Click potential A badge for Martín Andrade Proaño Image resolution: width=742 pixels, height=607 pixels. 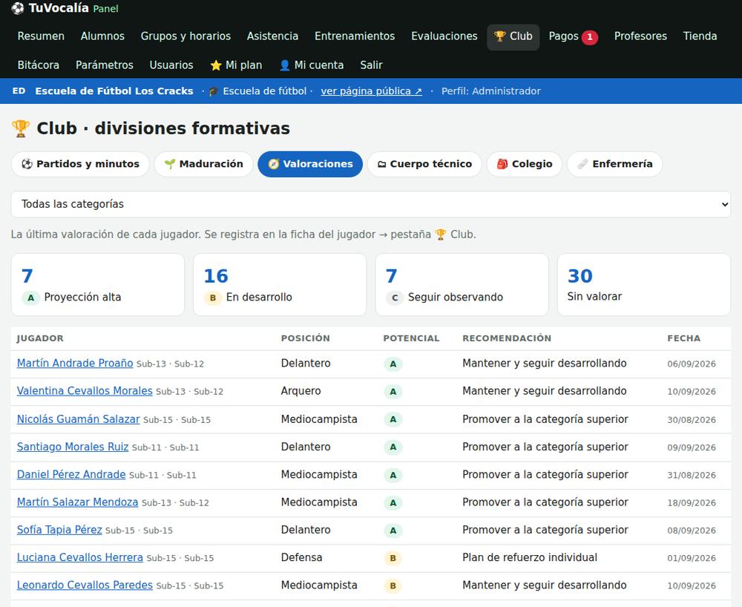pyautogui.click(x=393, y=364)
